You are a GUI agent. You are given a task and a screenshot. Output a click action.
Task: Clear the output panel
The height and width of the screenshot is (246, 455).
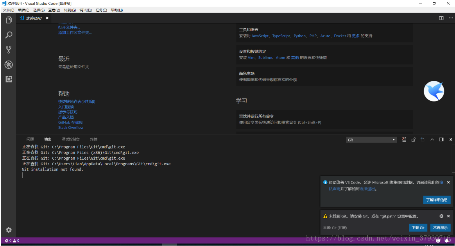tap(404, 140)
